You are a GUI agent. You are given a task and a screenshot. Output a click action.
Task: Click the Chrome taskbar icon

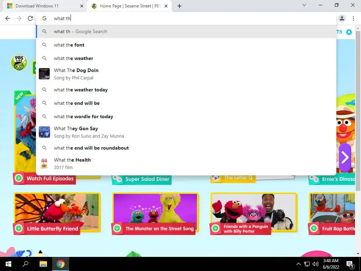click(61, 264)
